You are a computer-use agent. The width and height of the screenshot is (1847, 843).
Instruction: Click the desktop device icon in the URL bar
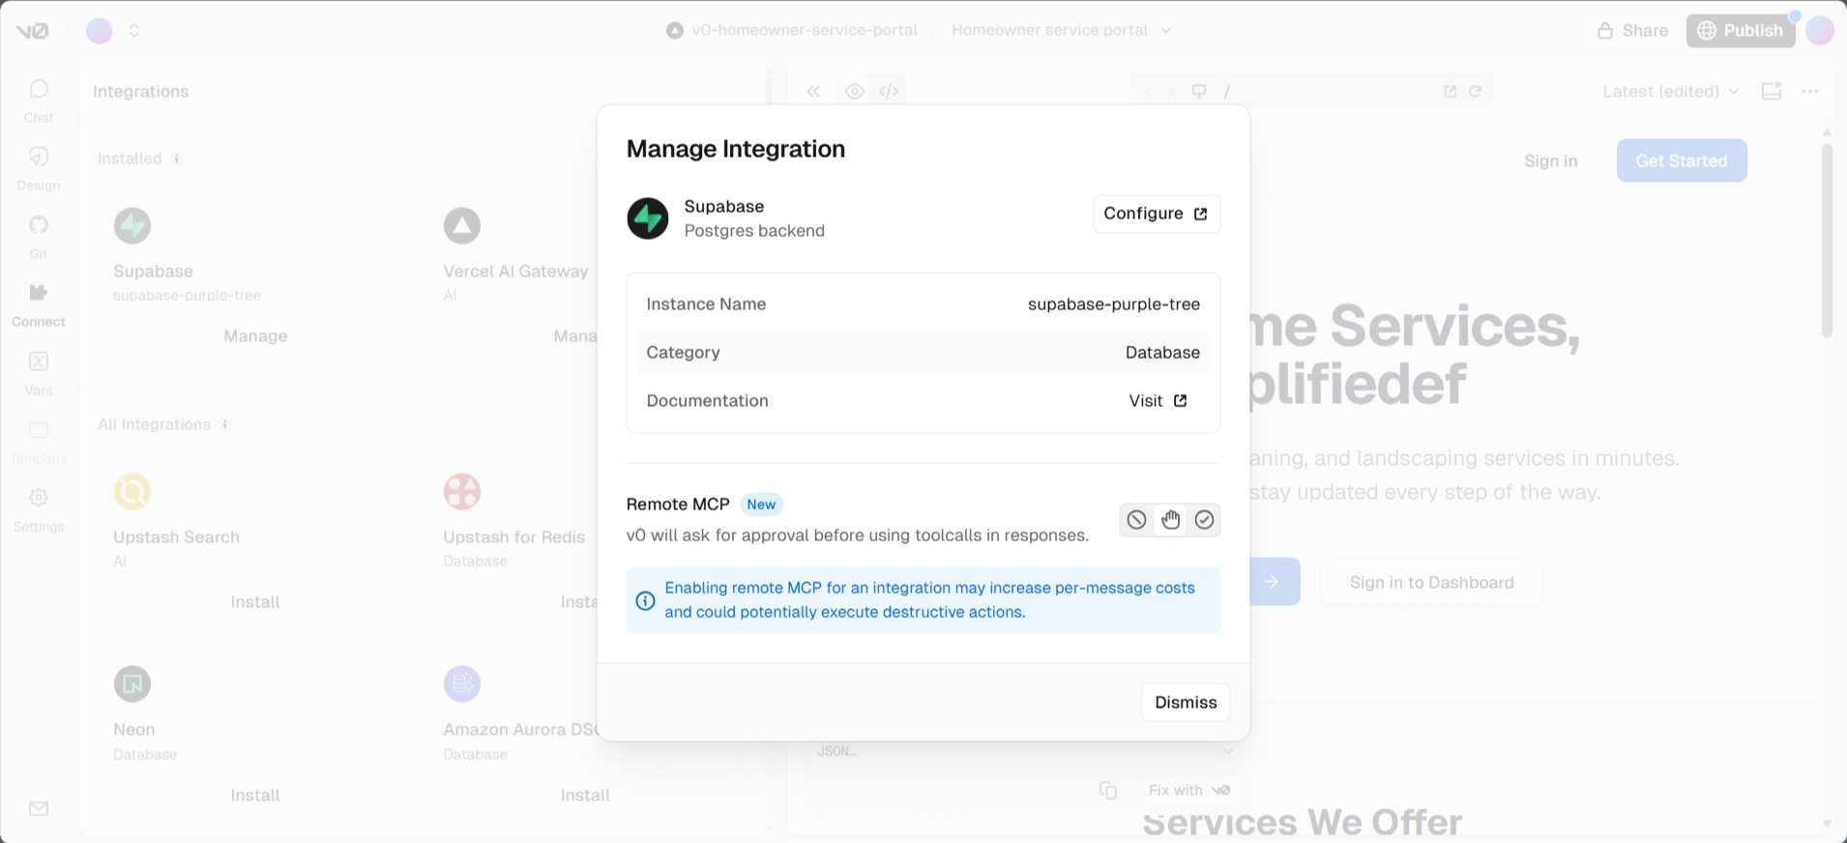pos(1199,91)
